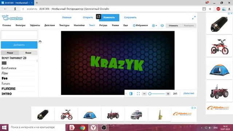The width and height of the screenshot is (233, 131).
Task: Click the Yandex Я home icon
Action: (15, 9)
